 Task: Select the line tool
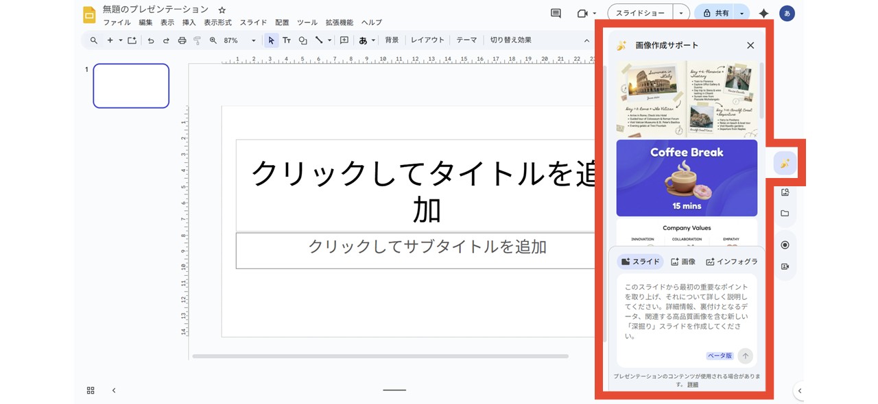coord(320,40)
